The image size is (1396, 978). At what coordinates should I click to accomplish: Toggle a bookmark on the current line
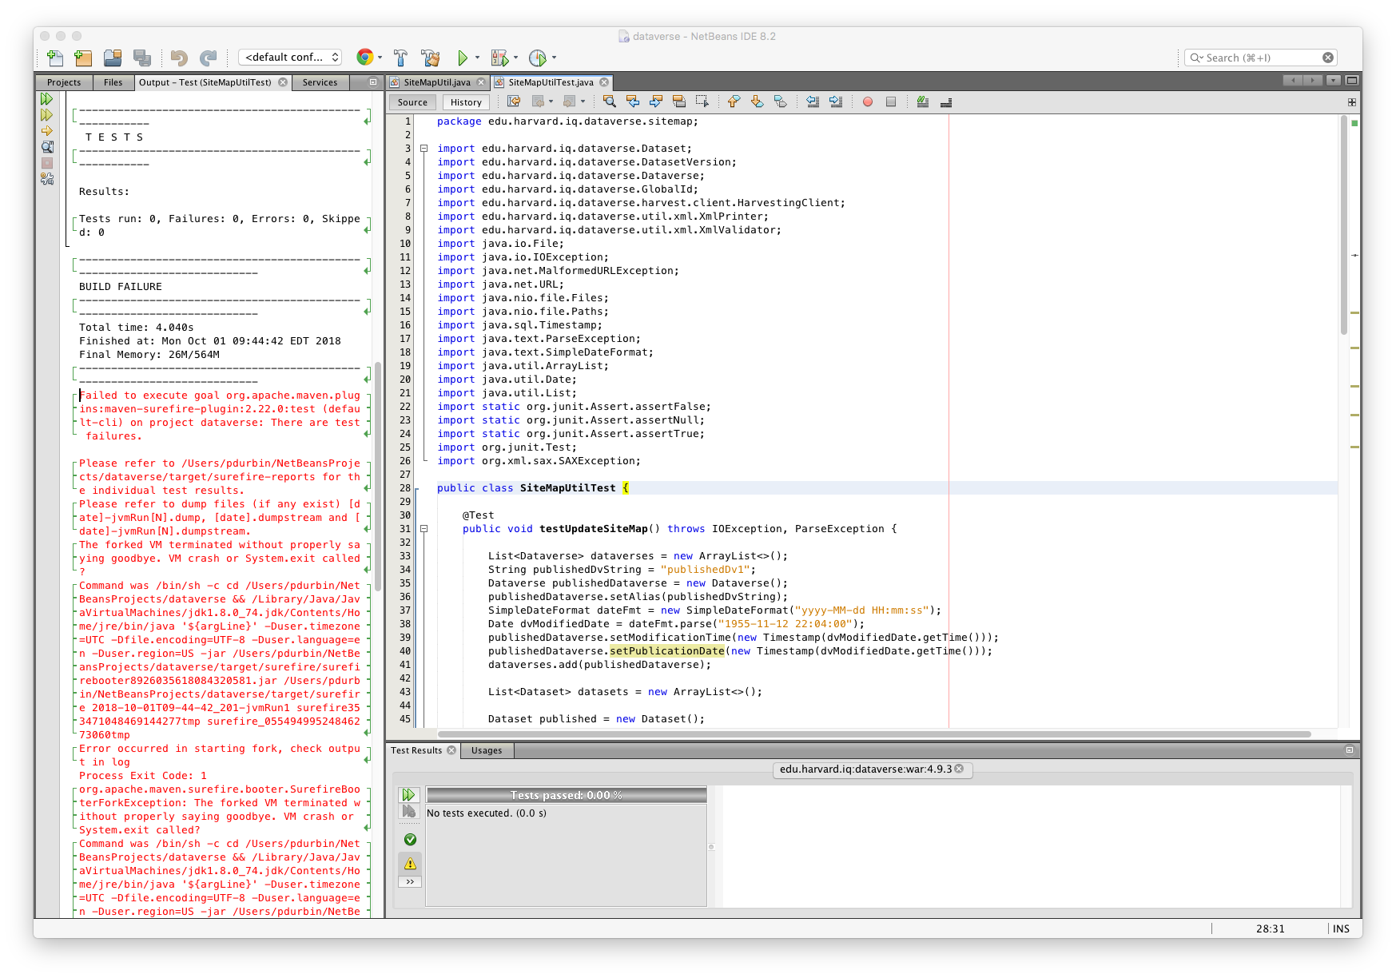[x=780, y=101]
